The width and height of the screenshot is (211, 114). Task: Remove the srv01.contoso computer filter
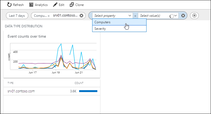coord(81,16)
